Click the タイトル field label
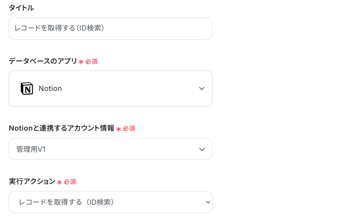This screenshot has height=219, width=356. tap(21, 8)
